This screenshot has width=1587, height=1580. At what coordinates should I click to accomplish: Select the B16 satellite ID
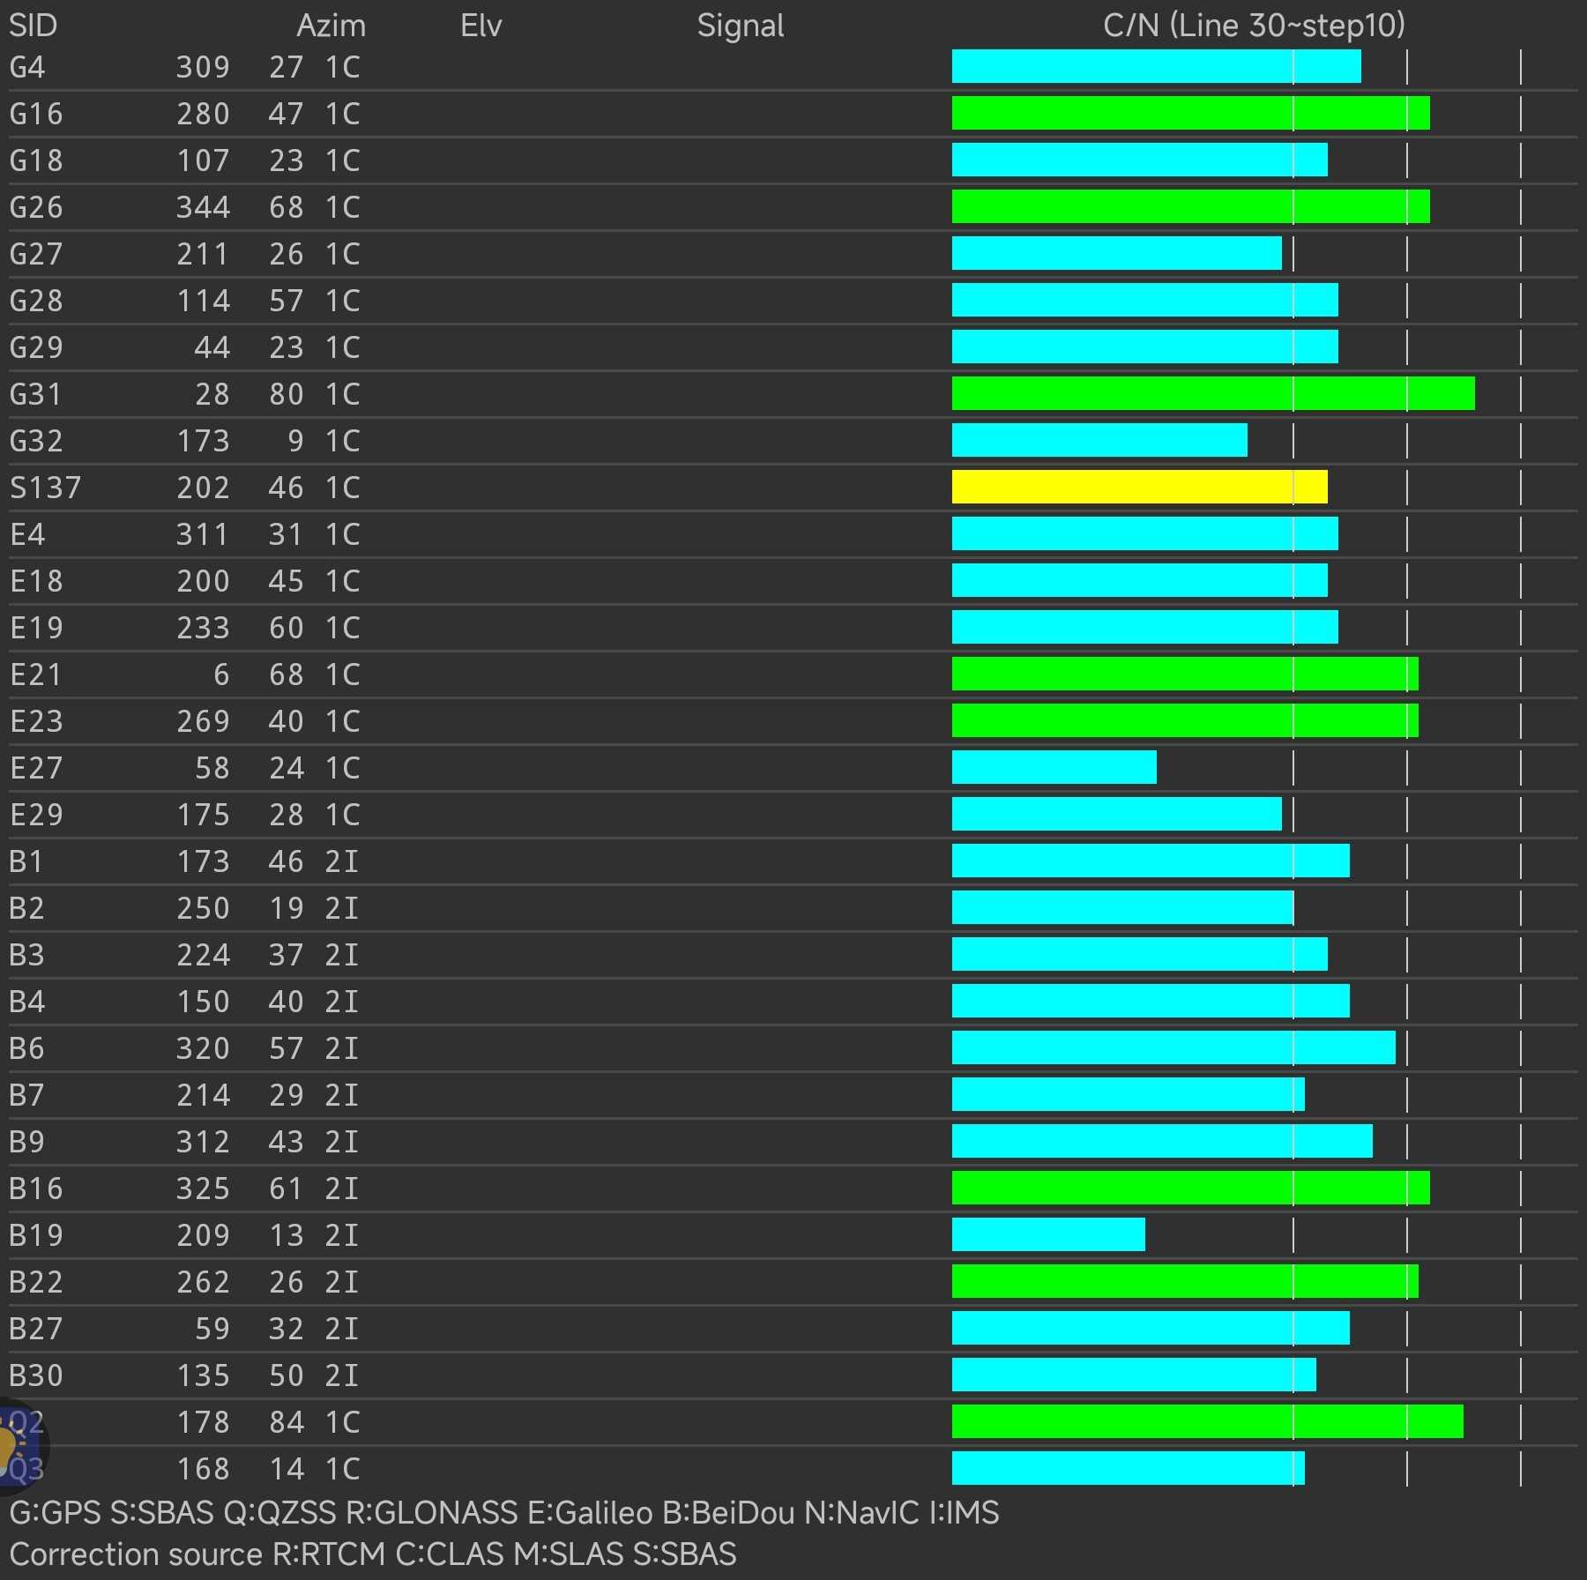click(36, 1189)
